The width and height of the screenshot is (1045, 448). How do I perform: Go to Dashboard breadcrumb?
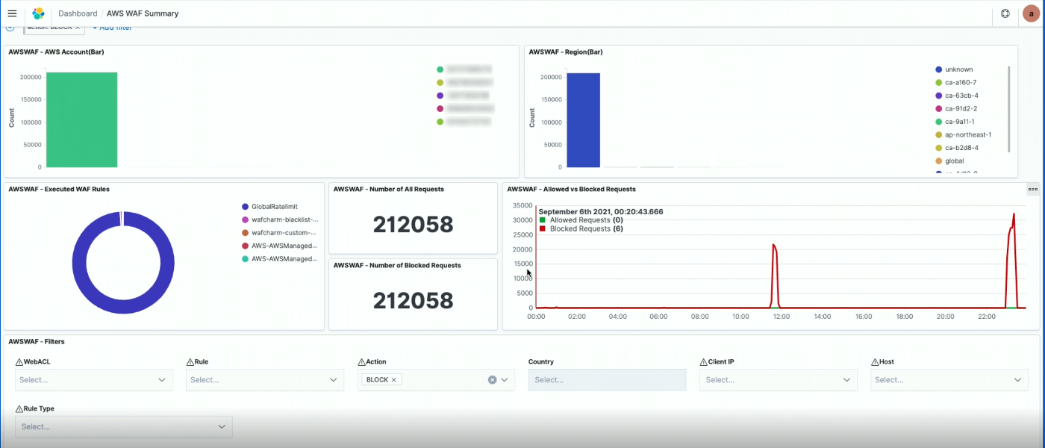click(x=78, y=13)
